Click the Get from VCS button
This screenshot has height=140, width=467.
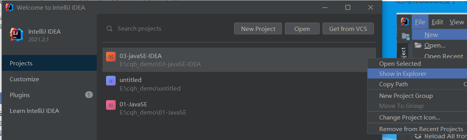click(x=348, y=29)
